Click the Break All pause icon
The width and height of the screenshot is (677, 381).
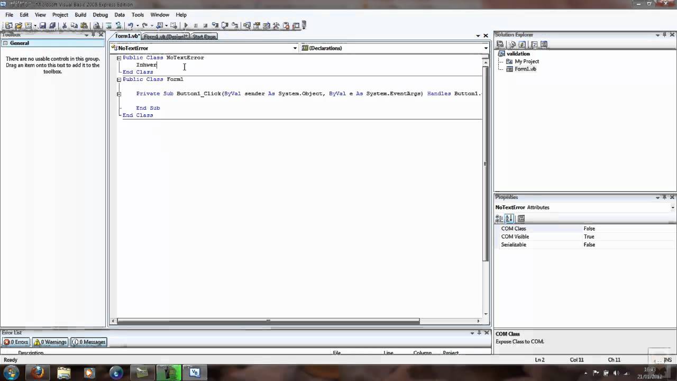click(196, 25)
